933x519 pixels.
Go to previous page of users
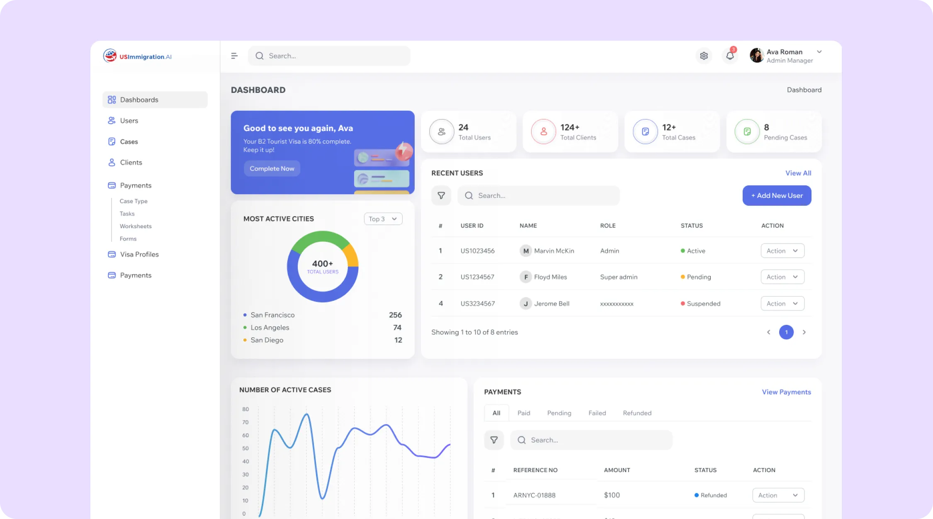tap(768, 332)
